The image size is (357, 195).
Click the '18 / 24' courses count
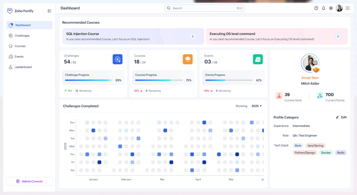point(140,62)
